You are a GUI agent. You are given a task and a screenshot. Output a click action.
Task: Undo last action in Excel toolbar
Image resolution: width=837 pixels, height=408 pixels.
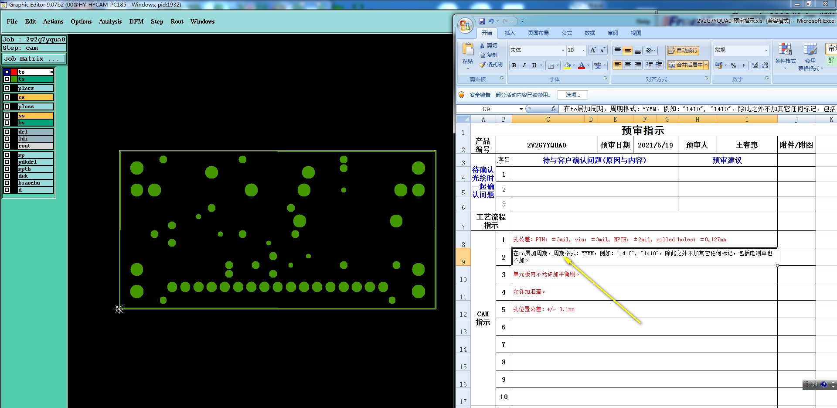(x=491, y=21)
